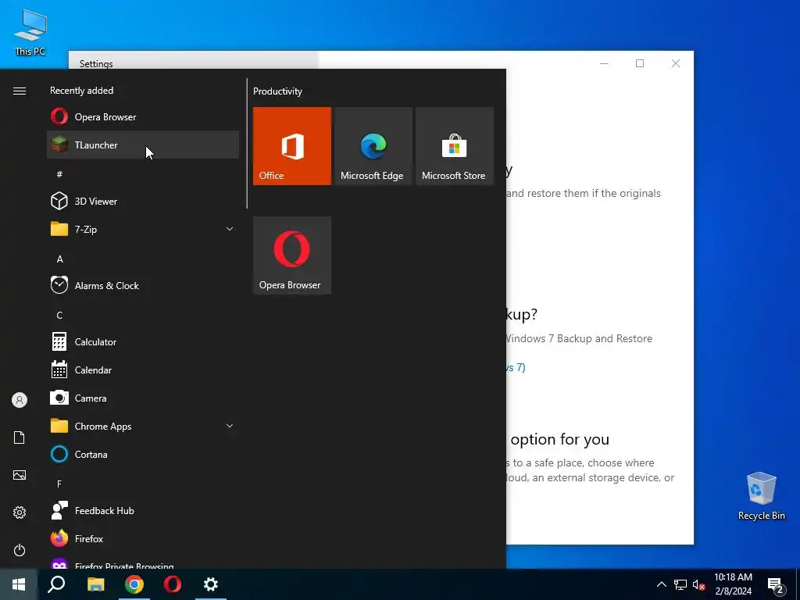This screenshot has height=600, width=800.
Task: Launch the Calculator app
Action: [143, 342]
